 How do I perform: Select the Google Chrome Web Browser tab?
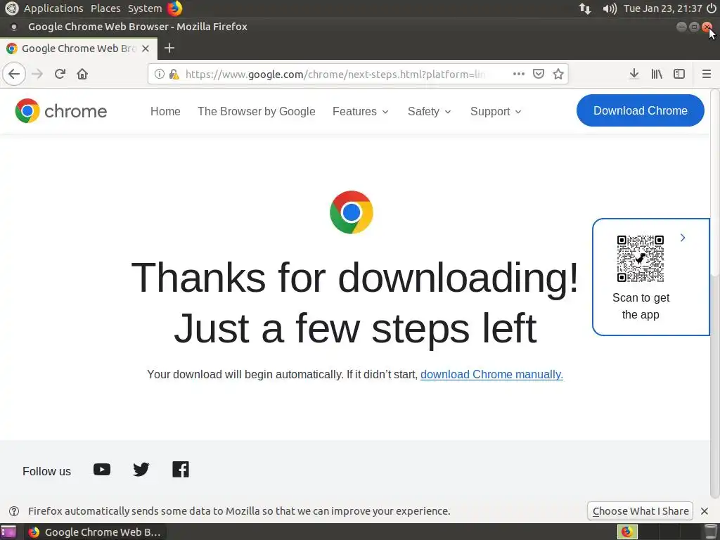coord(79,49)
